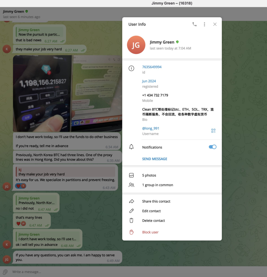Toggle Notifications switch off
267x277 pixels.
pos(212,147)
